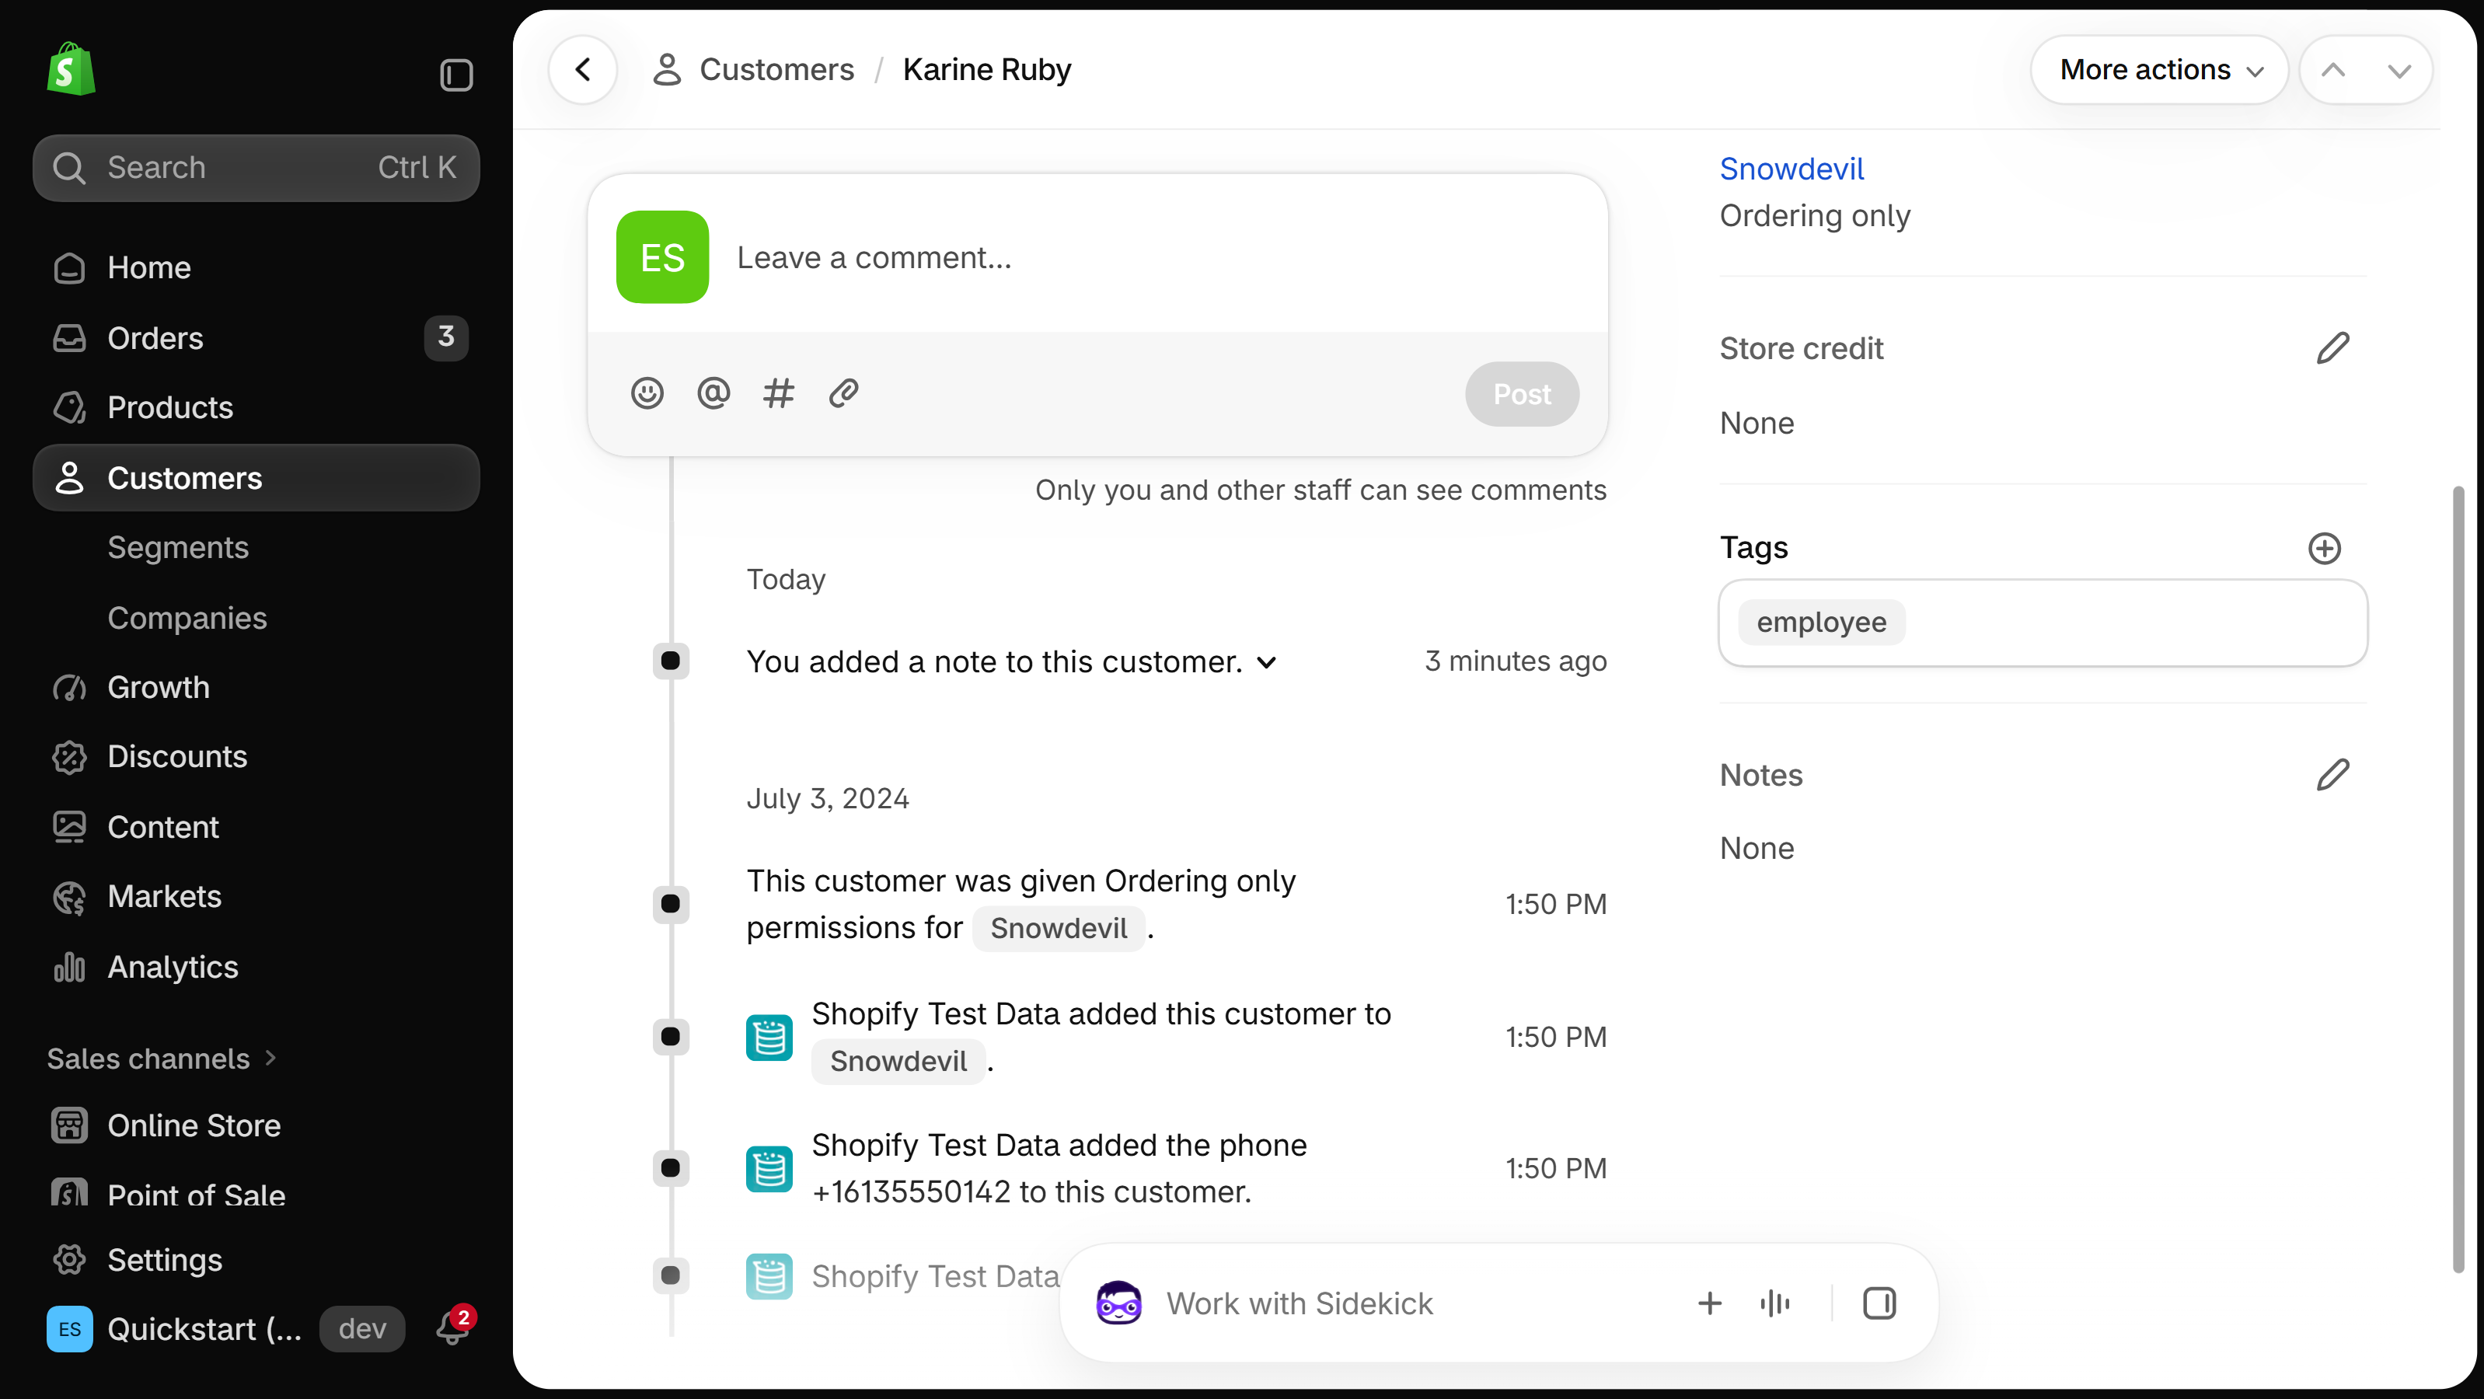Click the Sidekick plus attachment icon
Image resolution: width=2484 pixels, height=1399 pixels.
pos(1710,1303)
